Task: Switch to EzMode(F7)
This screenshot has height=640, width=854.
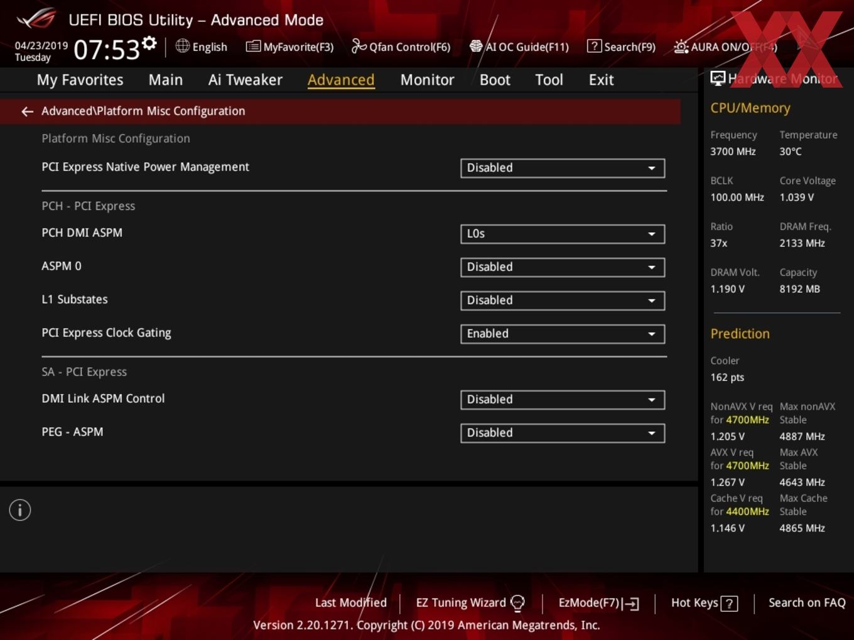Action: tap(599, 603)
